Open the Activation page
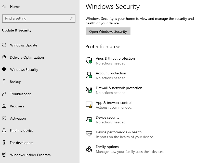 [18, 118]
